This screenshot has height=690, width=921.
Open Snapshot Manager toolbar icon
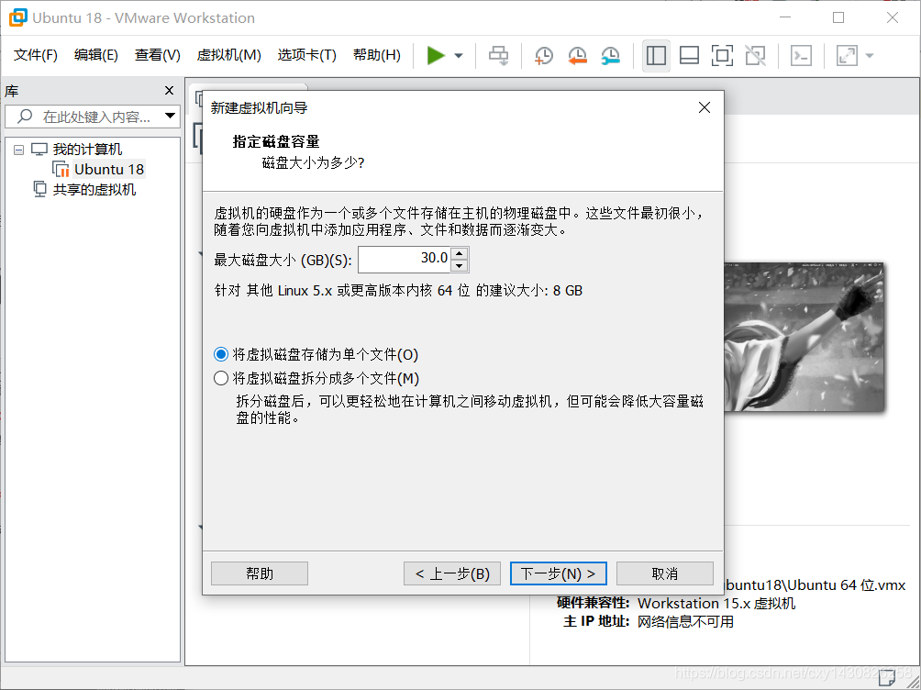[611, 56]
